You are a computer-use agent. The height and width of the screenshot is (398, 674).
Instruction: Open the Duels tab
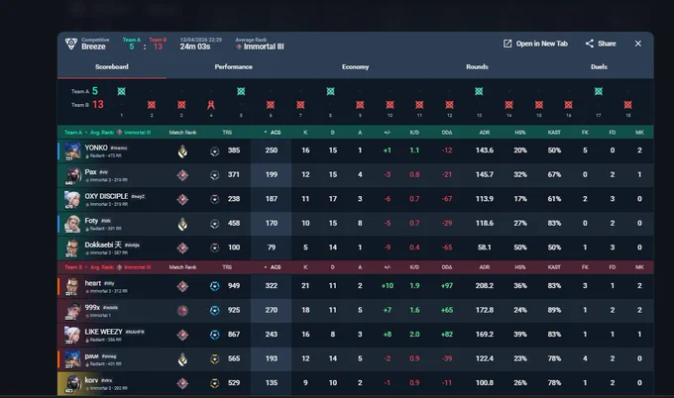click(599, 67)
